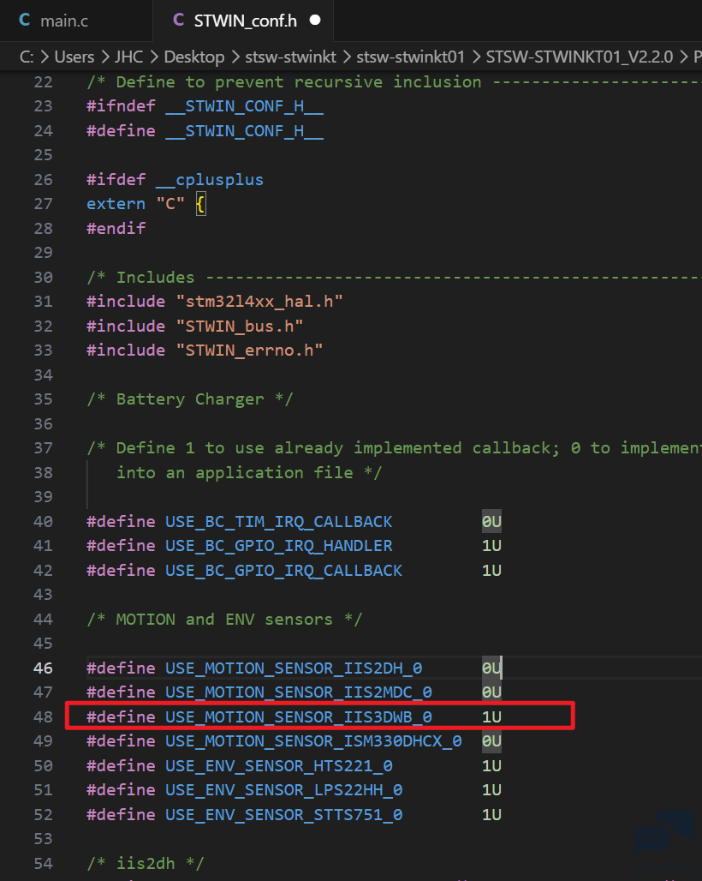Click the opening brace after extern "C"
702x881 pixels.
(200, 204)
